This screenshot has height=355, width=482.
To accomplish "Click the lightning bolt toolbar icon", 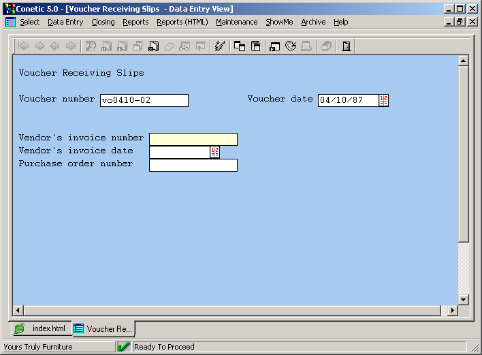I will (219, 46).
